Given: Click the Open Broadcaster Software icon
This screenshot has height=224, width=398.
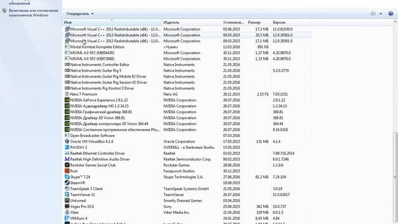Looking at the screenshot, I should 67,136.
